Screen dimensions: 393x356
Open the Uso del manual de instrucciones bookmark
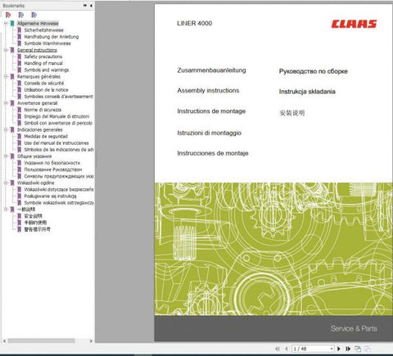tap(56, 143)
